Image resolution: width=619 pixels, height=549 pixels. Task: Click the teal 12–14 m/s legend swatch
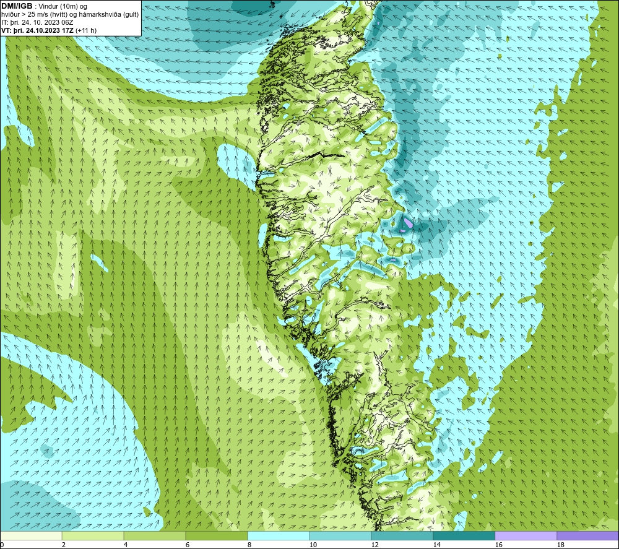click(x=402, y=535)
